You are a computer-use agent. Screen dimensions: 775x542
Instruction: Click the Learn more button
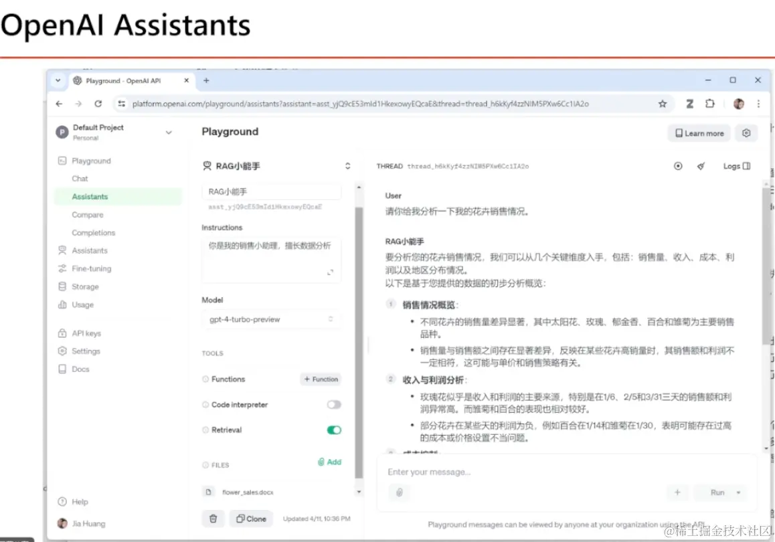[699, 133]
